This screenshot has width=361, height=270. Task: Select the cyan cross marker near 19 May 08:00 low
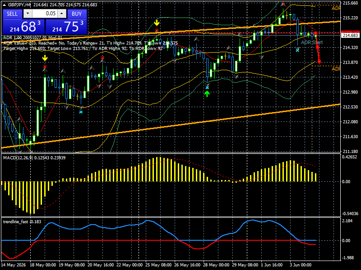coord(81,112)
